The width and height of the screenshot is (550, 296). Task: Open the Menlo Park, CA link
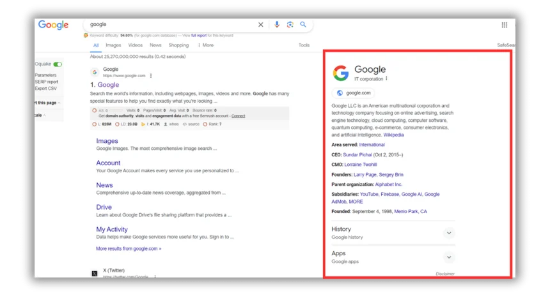[411, 212]
